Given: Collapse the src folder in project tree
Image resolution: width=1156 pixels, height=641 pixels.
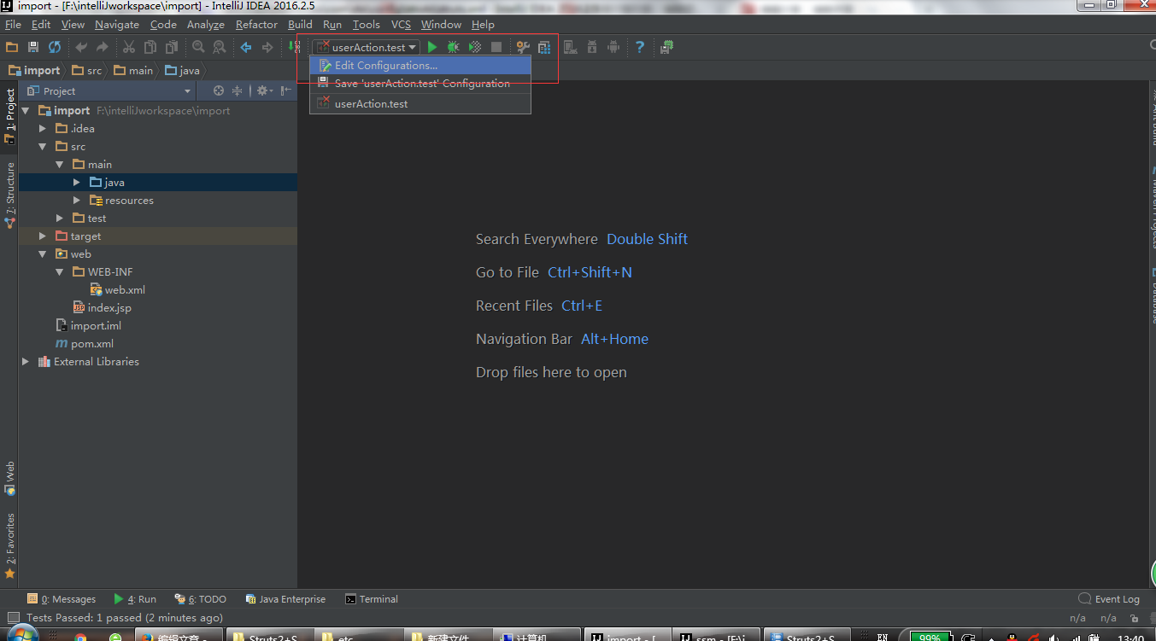Looking at the screenshot, I should click(x=43, y=147).
